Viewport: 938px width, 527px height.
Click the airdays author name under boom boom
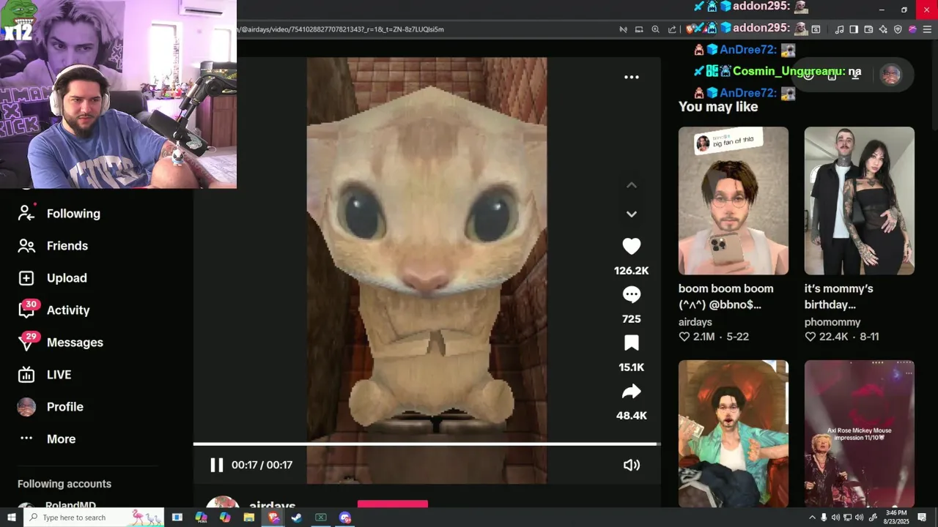click(x=695, y=322)
